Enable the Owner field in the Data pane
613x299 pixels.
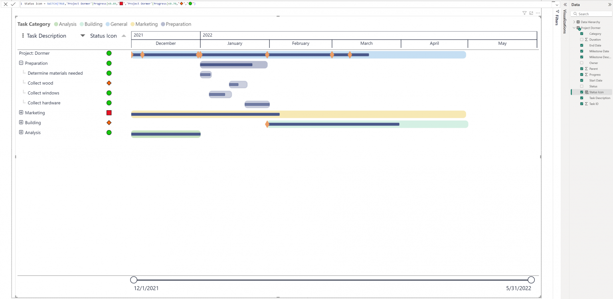(582, 63)
